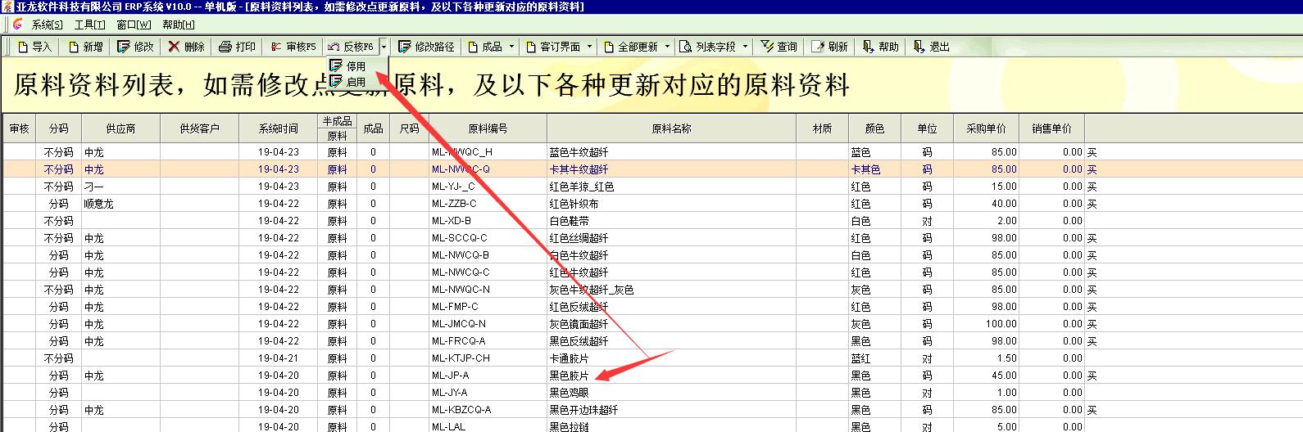Image resolution: width=1303 pixels, height=432 pixels.
Task: Click the 审核 column header
Action: 19,128
